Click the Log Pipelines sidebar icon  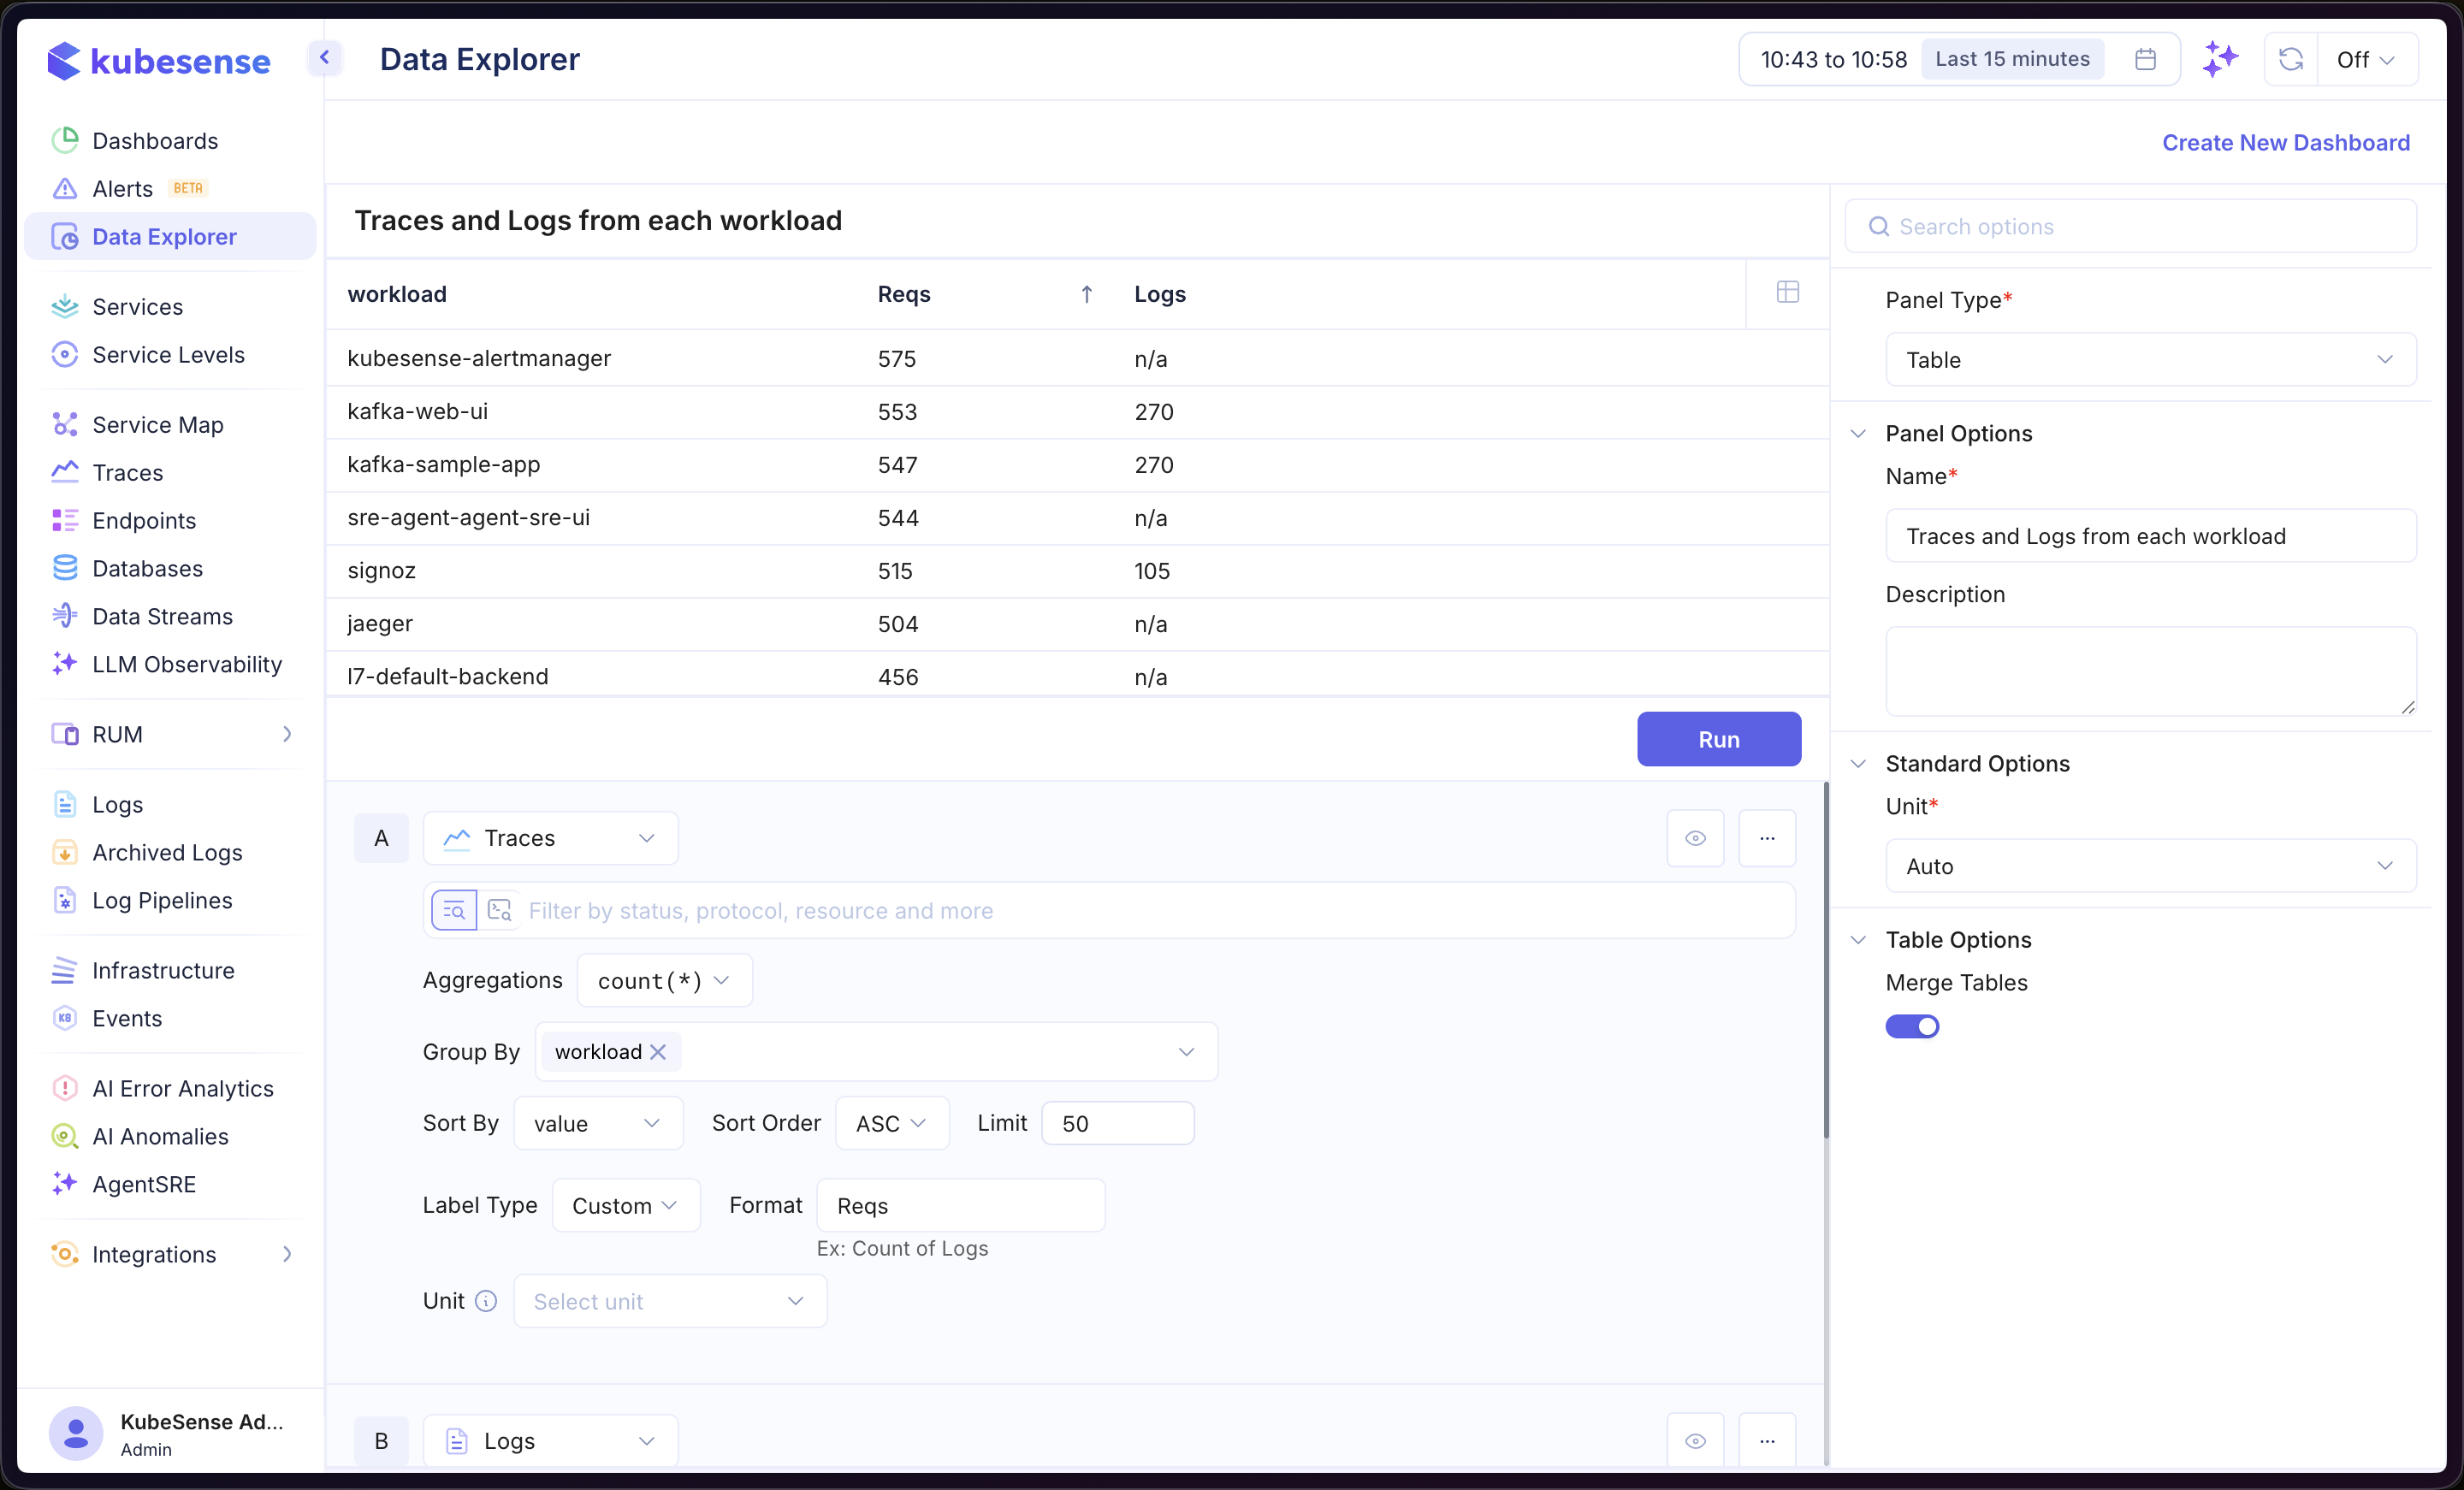(x=65, y=900)
